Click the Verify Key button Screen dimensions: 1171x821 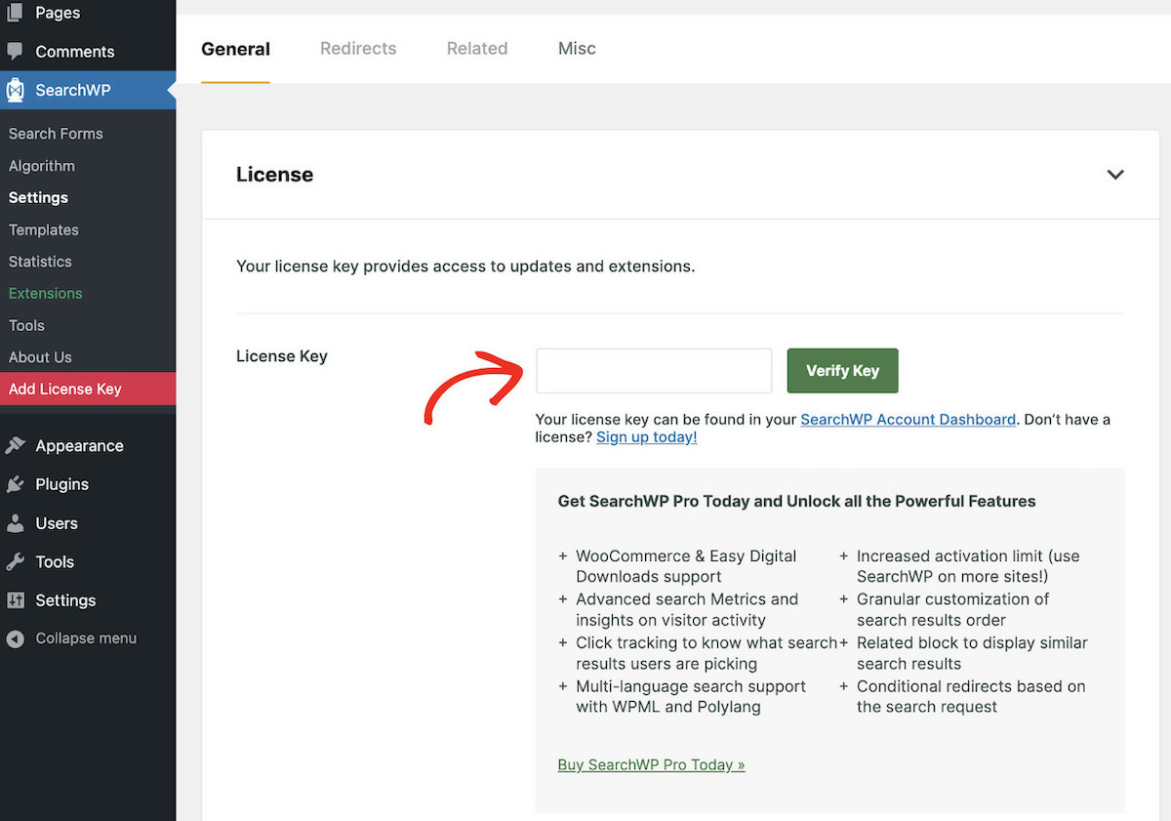pos(842,371)
